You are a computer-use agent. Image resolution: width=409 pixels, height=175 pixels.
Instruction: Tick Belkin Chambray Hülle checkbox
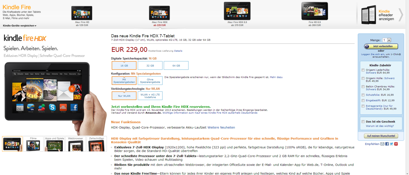click(363, 87)
